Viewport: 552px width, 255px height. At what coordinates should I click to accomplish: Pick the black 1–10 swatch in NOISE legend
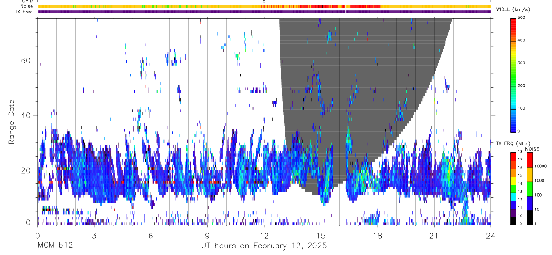pos(530,217)
